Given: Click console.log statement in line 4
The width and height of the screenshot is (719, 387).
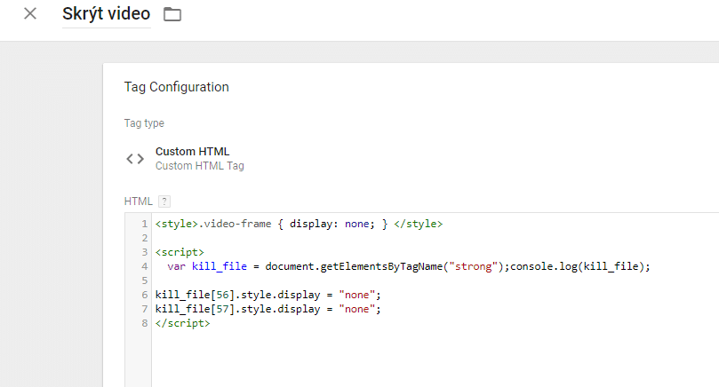Looking at the screenshot, I should coord(580,266).
